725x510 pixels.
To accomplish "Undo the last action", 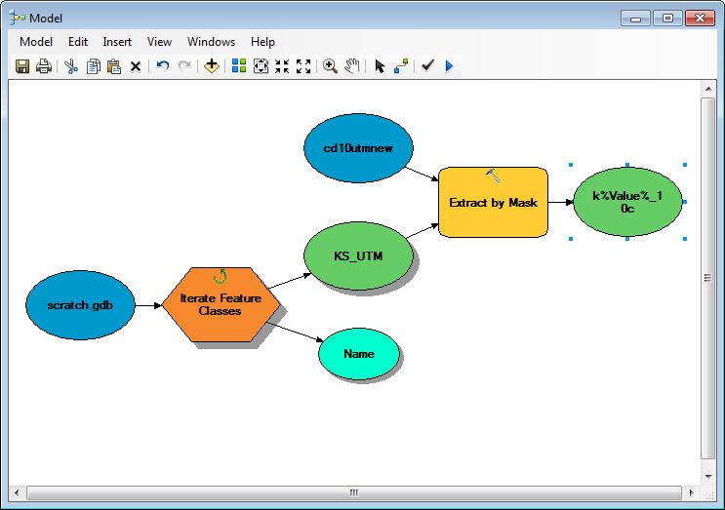I will [162, 66].
